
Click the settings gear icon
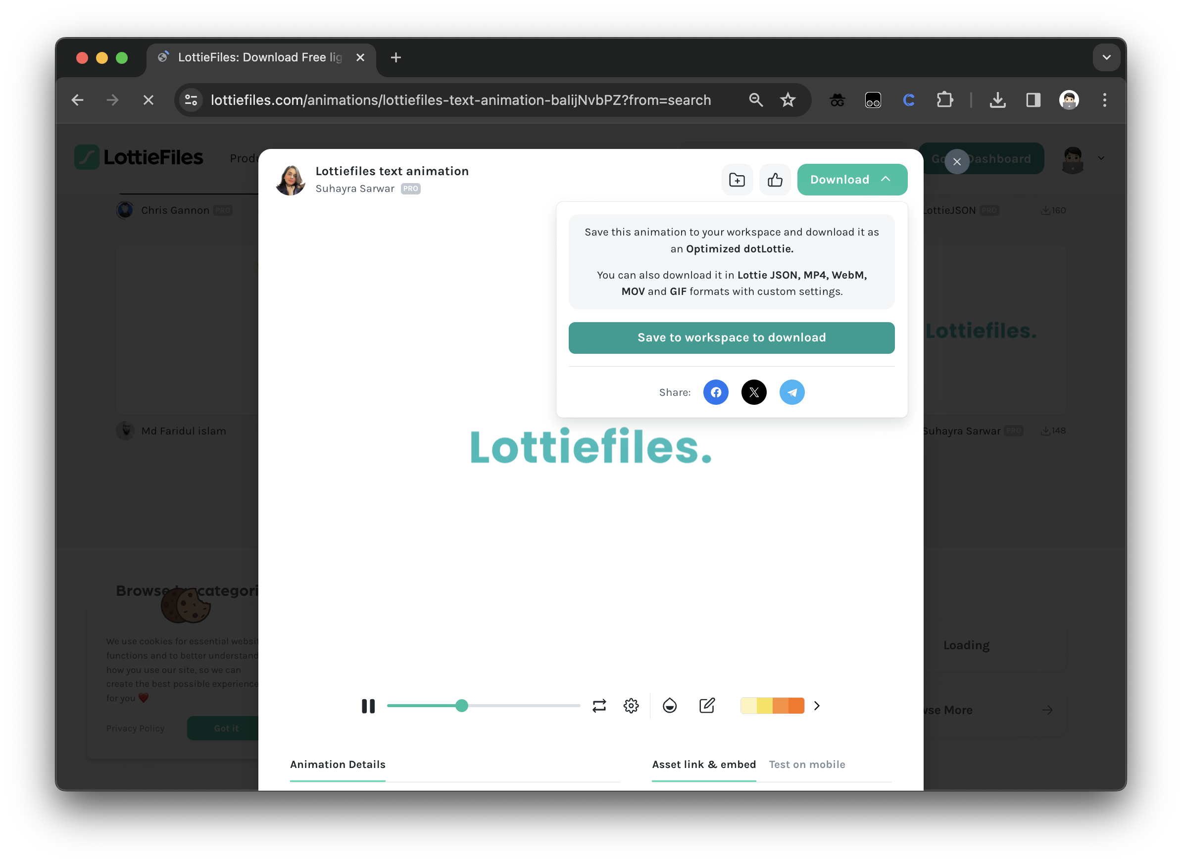[632, 705]
